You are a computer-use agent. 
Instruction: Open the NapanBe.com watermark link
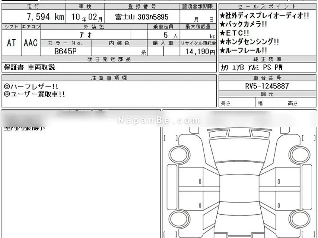(159, 119)
